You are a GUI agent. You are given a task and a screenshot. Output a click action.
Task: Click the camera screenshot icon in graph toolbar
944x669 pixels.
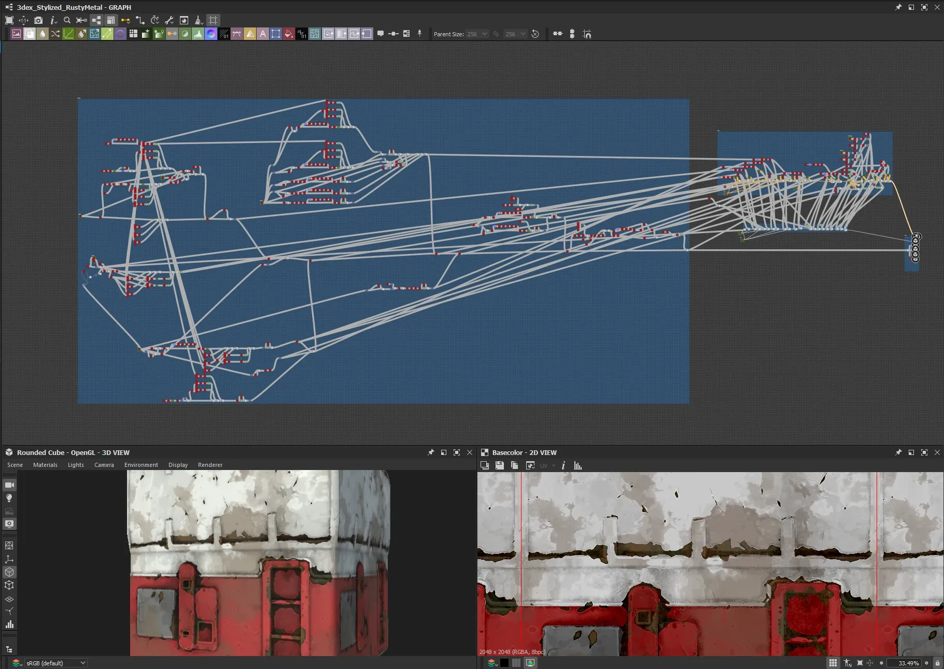38,20
